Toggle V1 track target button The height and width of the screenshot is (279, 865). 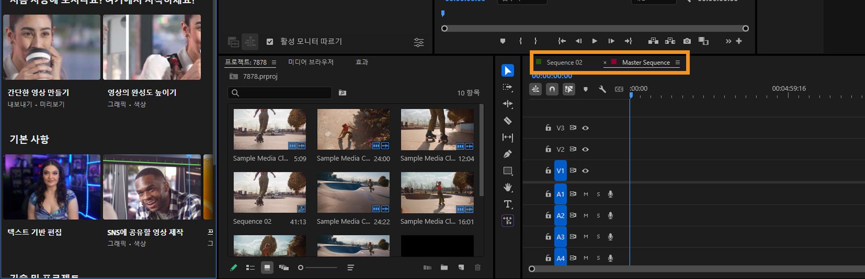[560, 171]
